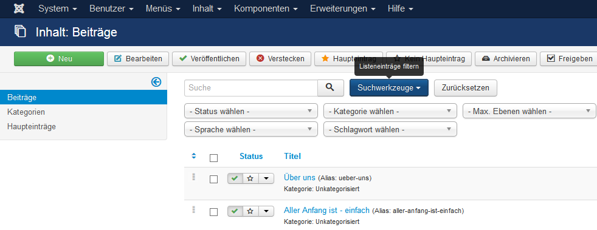The image size is (597, 230).
Task: Click the 'Inhalt: Beiträge' page heading
Action: [x=76, y=32]
